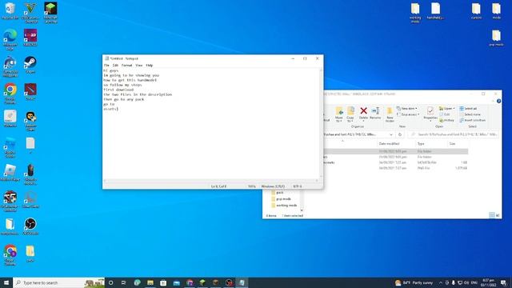
Task: Open Task View on taskbar
Action: (124, 282)
